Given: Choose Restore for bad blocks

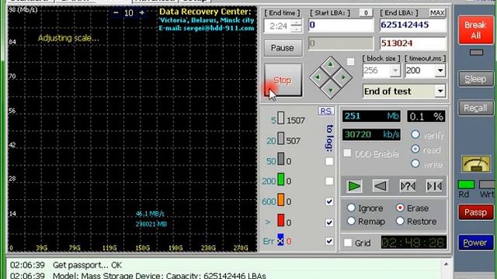Looking at the screenshot, I should point(400,221).
